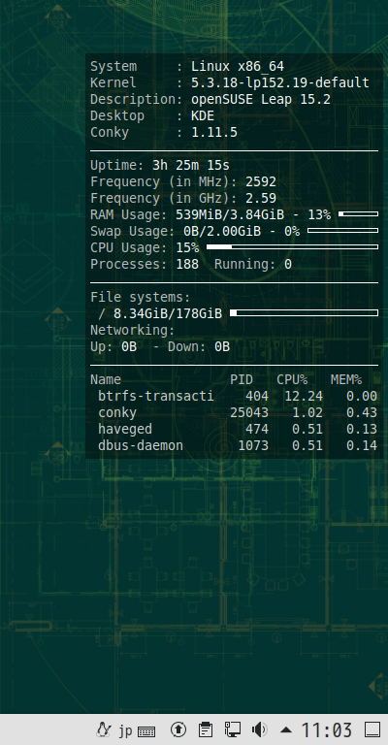388x745 pixels.
Task: Open the virtual keyboard tray icon
Action: click(146, 730)
